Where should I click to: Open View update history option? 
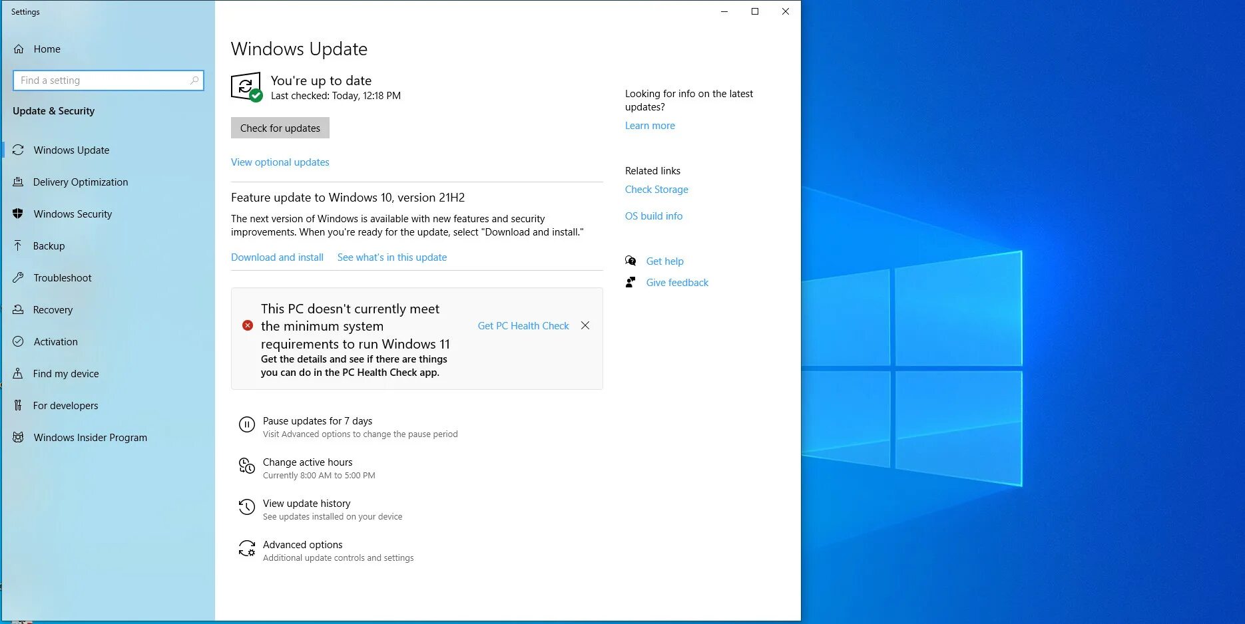tap(306, 504)
